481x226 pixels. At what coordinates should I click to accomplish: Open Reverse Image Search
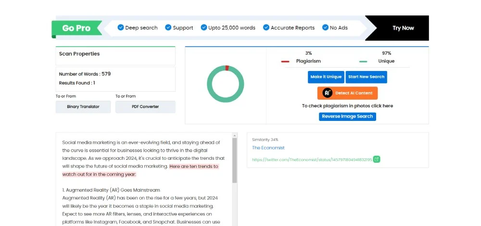tap(347, 117)
